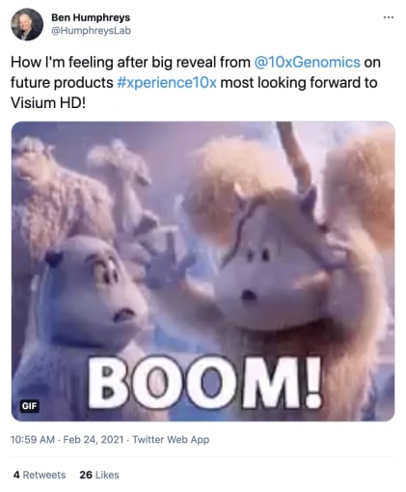
Task: Play the BOOM! yeti GIF
Action: (203, 271)
